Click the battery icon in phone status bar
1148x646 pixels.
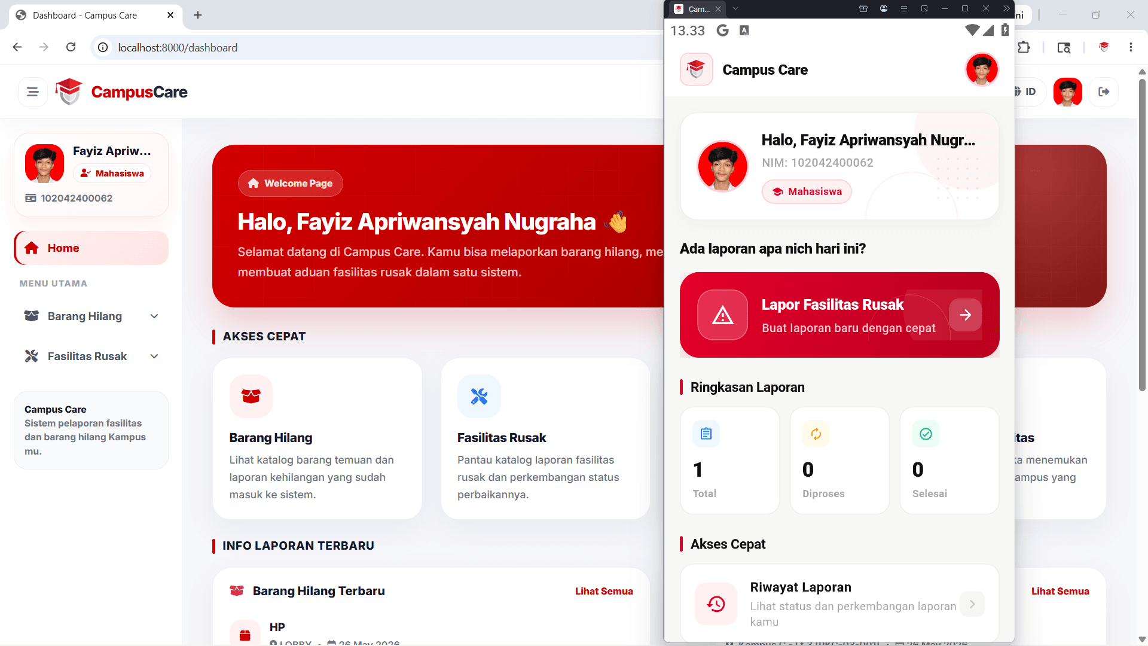click(1005, 30)
